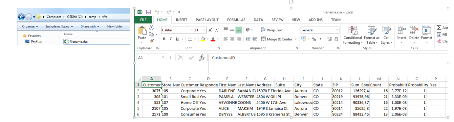This screenshot has height=122, width=454.
Task: Click the Middle Align icon
Action: click(x=232, y=30)
